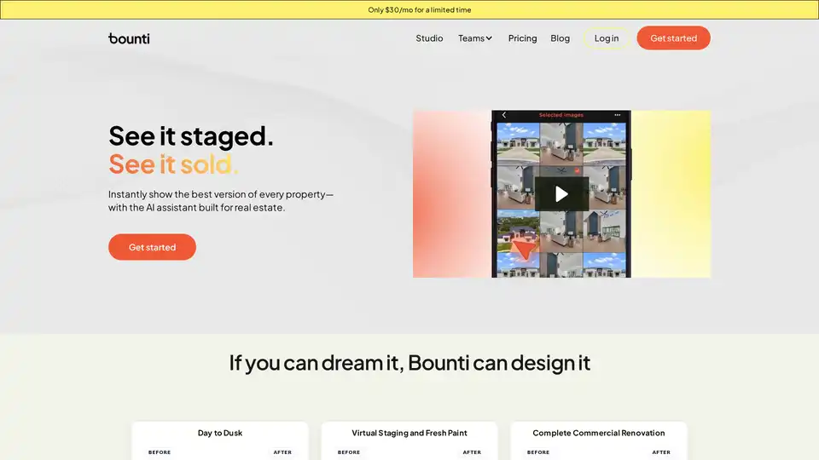Viewport: 819px width, 460px height.
Task: Click the orange cursor arrow in the video
Action: 525,250
